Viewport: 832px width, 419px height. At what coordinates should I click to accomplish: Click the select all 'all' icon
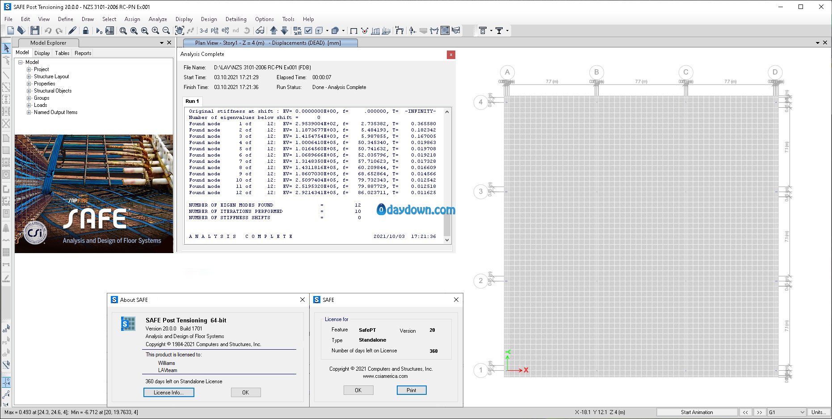point(6,329)
